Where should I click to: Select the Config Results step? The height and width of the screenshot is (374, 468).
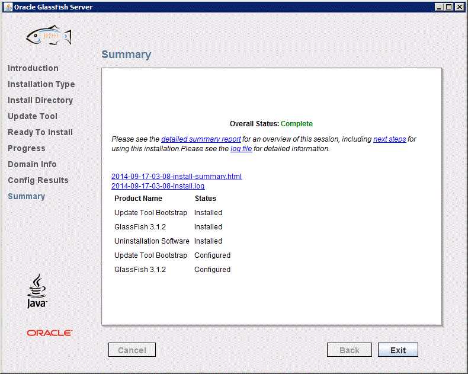click(x=38, y=180)
